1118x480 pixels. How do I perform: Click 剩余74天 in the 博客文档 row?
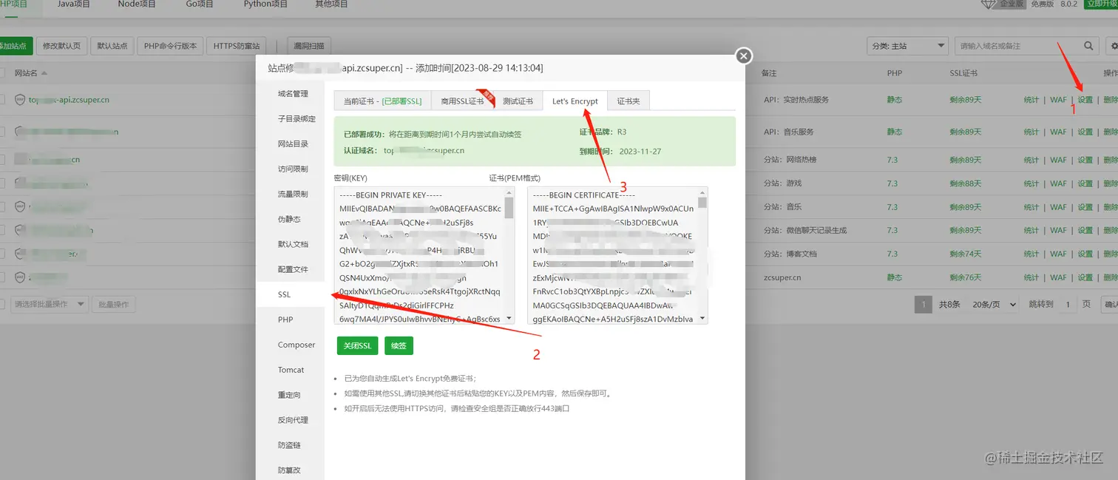click(x=965, y=254)
